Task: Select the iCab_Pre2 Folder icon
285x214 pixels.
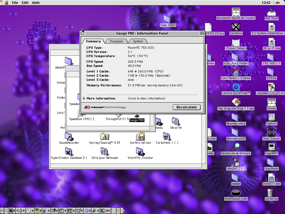Action: click(235, 57)
